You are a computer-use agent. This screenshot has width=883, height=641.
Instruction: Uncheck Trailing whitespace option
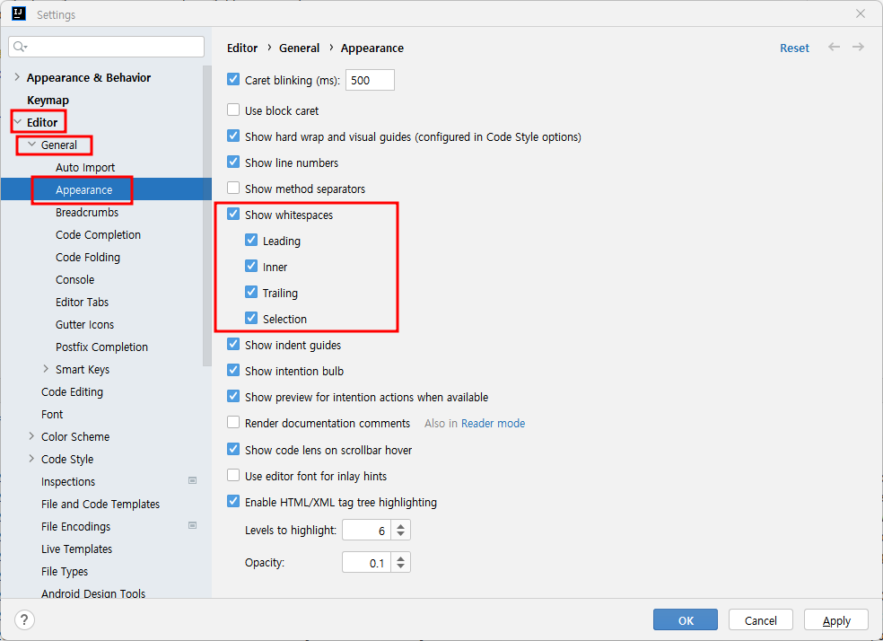(251, 292)
